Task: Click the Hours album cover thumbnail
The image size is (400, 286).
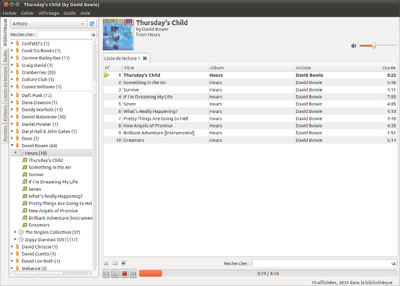Action: (118, 34)
